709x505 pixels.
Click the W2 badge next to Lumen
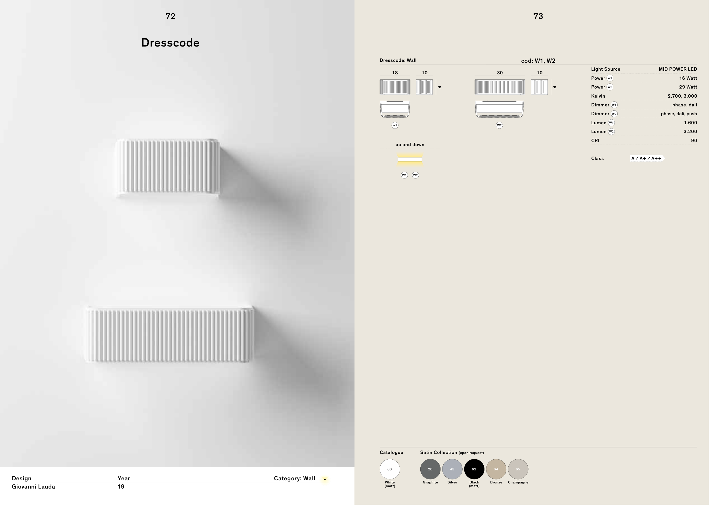611,132
